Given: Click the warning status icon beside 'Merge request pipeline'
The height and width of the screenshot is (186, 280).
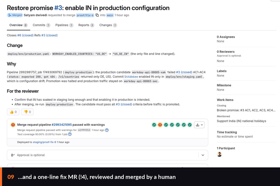Looking at the screenshot, I should pyautogui.click(x=13, y=125).
